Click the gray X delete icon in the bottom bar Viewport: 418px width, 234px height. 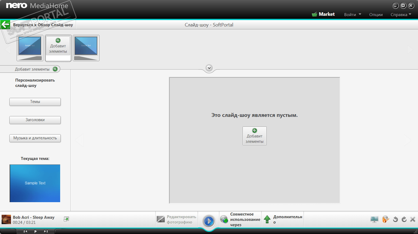(413, 219)
